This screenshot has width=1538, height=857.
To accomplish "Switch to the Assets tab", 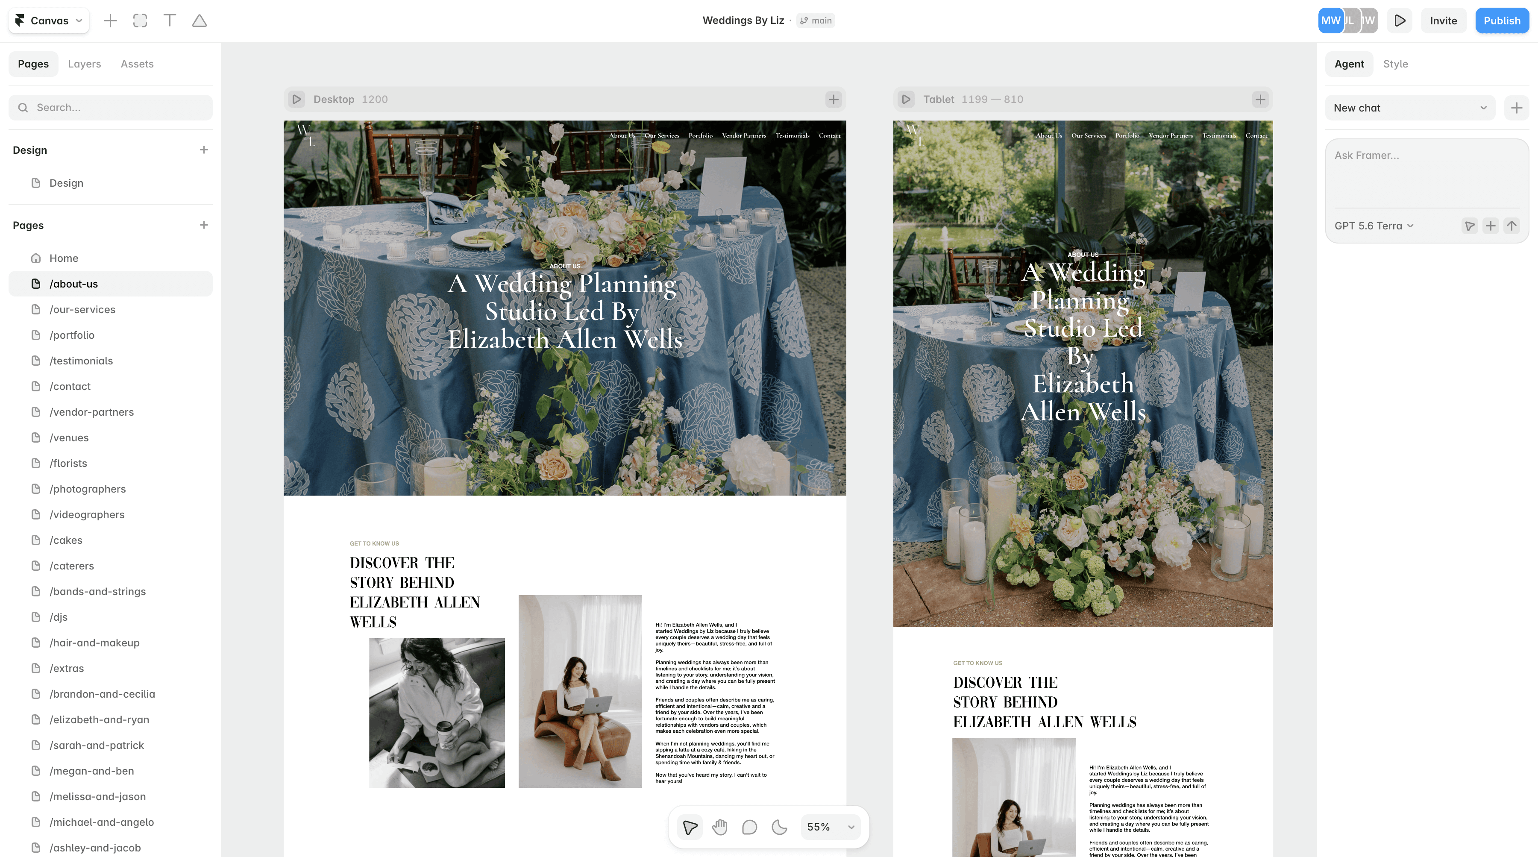I will [137, 64].
